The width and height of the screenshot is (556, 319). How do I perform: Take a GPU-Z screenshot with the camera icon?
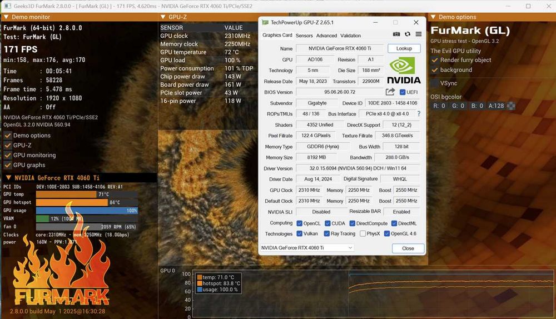pos(396,34)
